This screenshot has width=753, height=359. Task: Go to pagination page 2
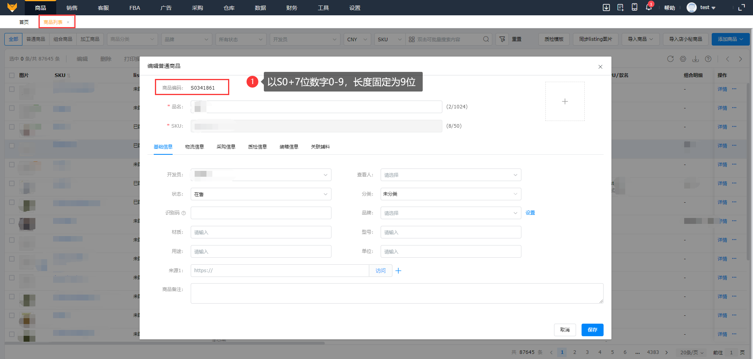click(x=575, y=352)
